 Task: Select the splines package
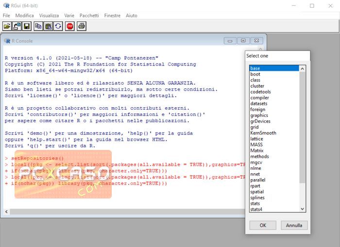click(274, 198)
